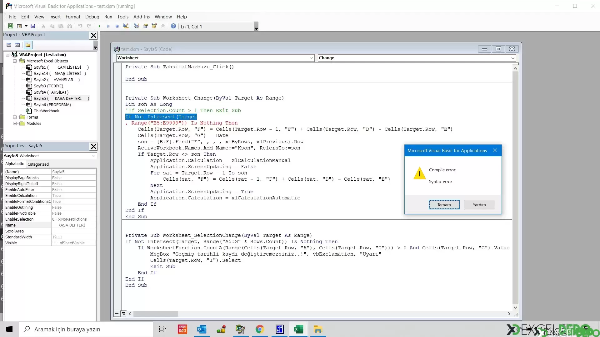Image resolution: width=600 pixels, height=337 pixels.
Task: Open the Insert UserForm dropdown arrow
Action: click(26, 26)
